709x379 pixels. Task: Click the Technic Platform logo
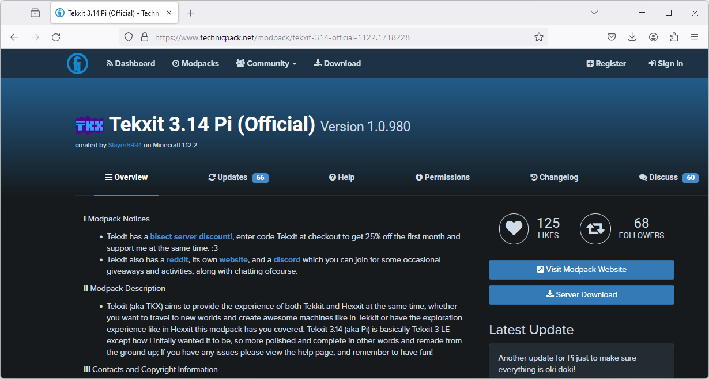77,63
